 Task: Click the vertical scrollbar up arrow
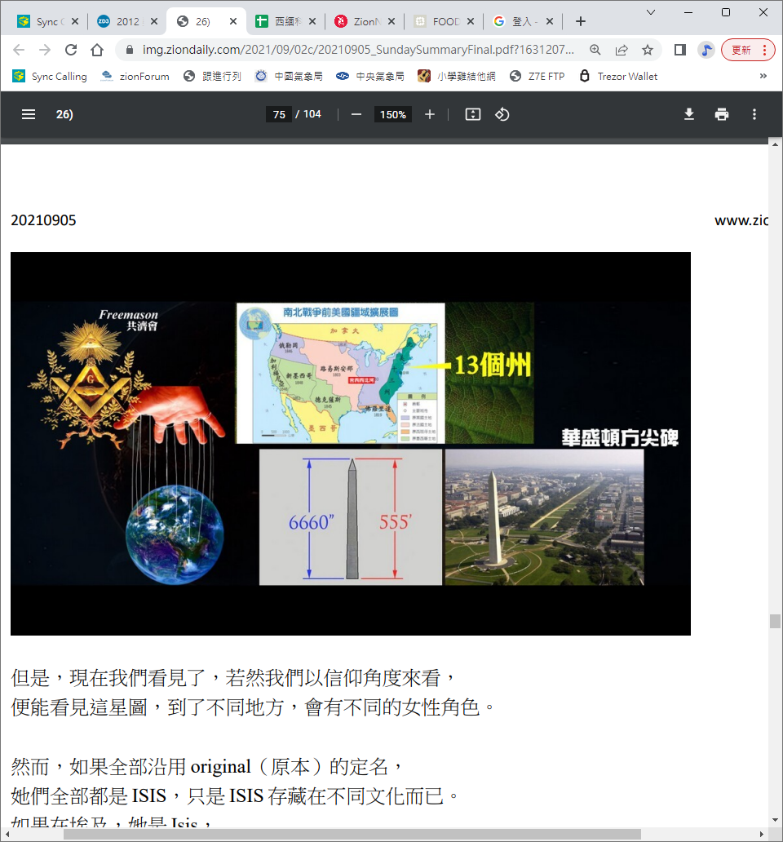[775, 144]
